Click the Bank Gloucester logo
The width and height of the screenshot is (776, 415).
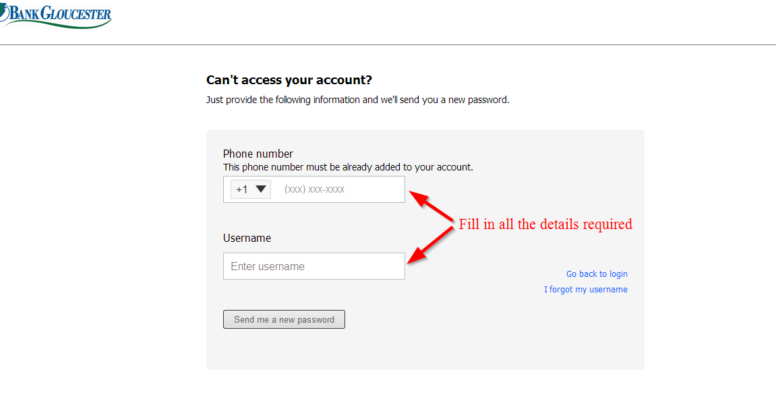55,15
